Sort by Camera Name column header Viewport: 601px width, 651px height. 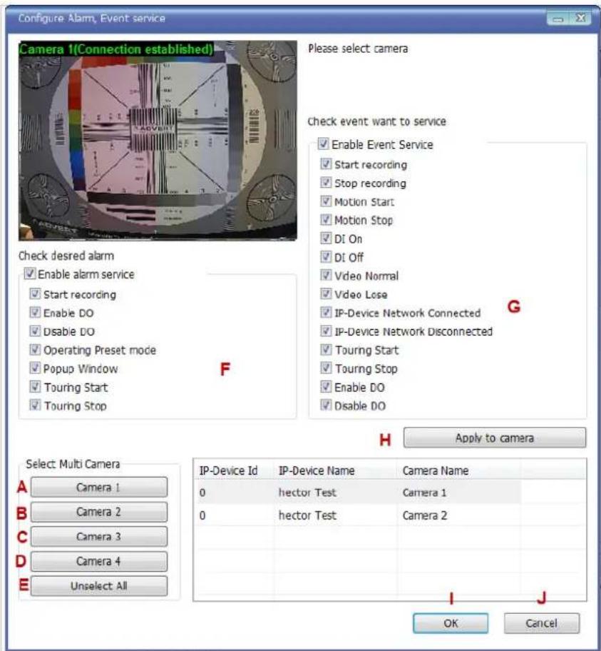pyautogui.click(x=458, y=470)
